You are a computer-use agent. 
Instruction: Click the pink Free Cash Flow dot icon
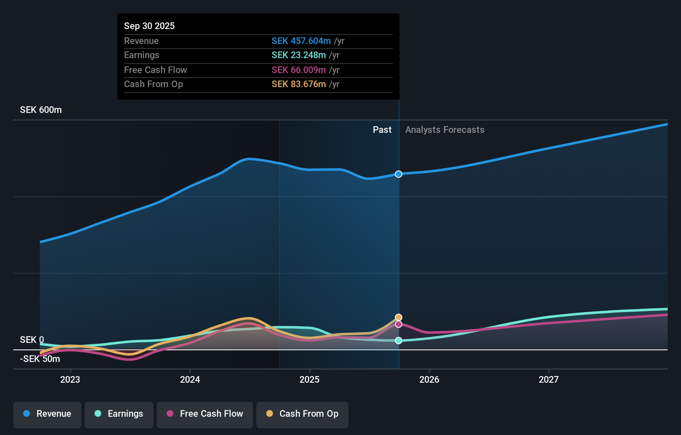pos(170,414)
